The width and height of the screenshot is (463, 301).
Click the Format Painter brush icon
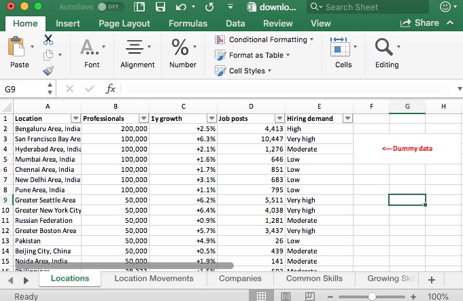pos(48,70)
